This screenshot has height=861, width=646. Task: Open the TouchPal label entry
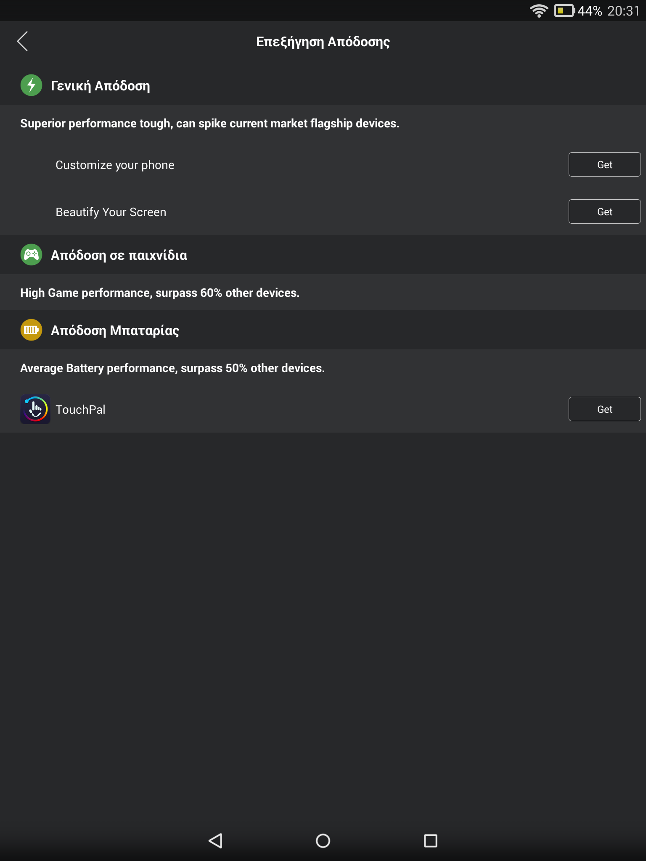(x=80, y=409)
